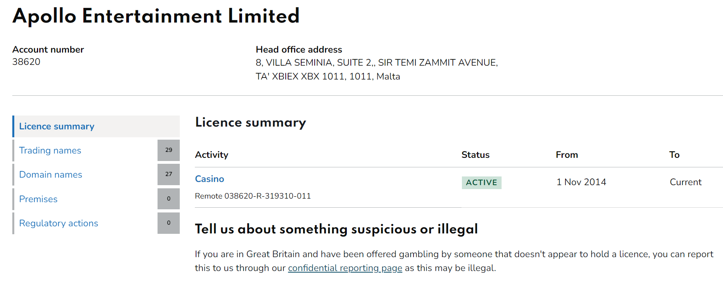Open the Domain names section
This screenshot has height=290, width=723.
click(50, 175)
